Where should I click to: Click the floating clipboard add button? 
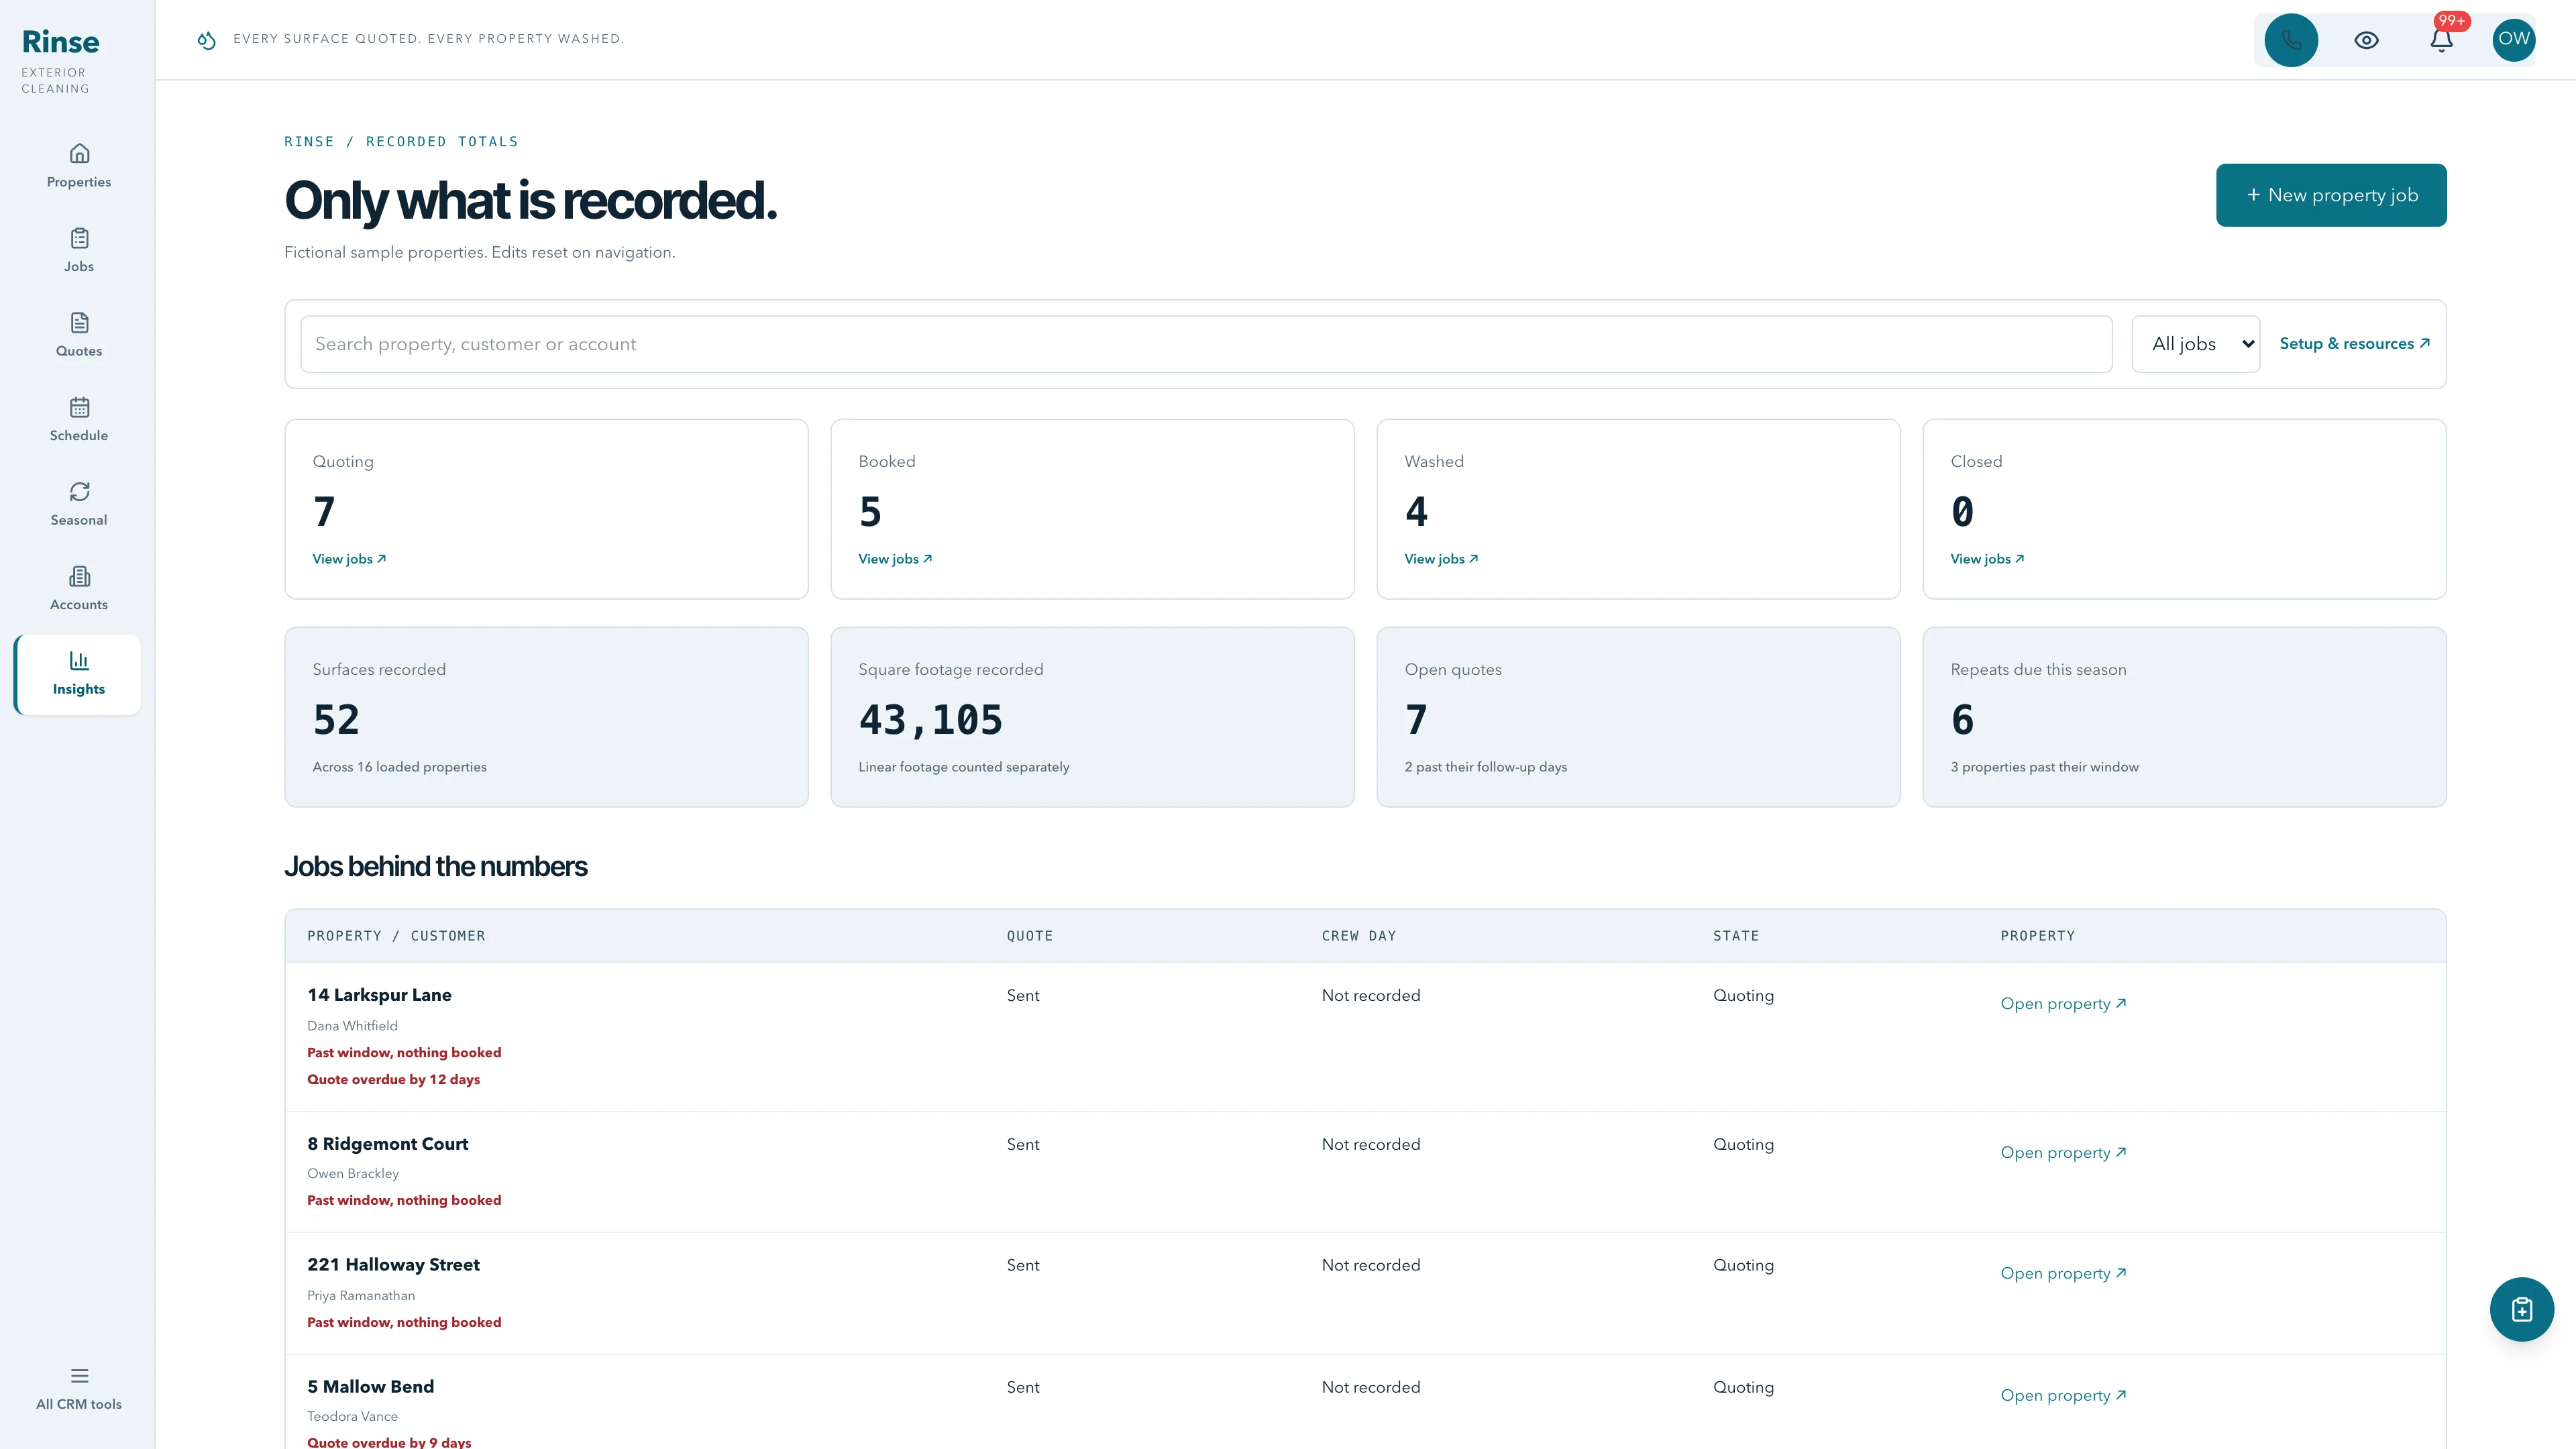[2521, 1309]
